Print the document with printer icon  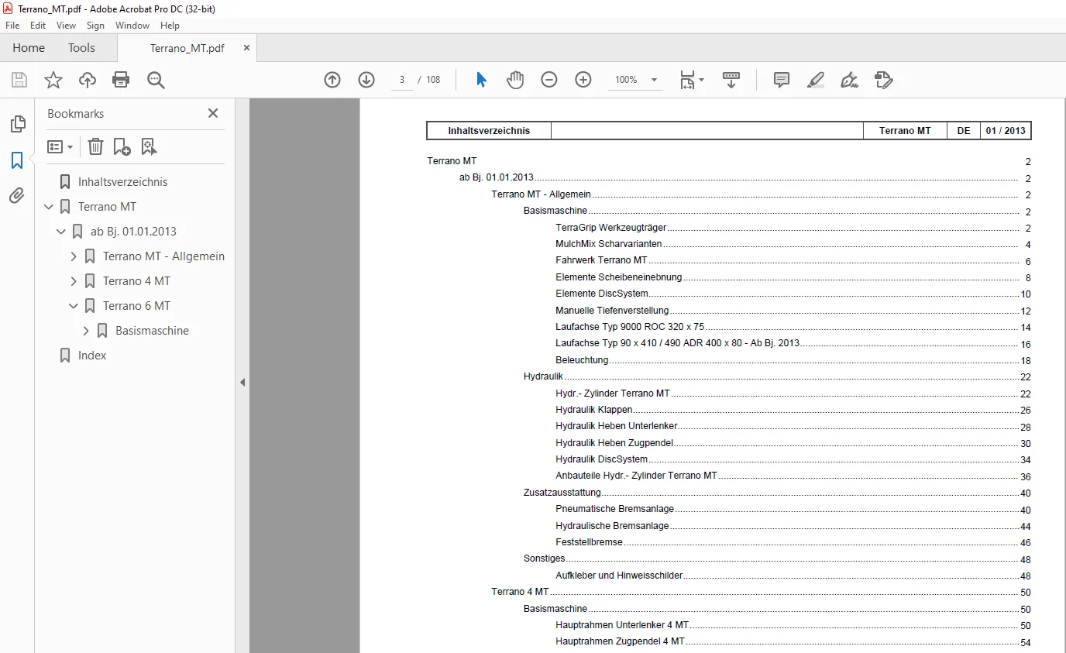click(x=121, y=80)
